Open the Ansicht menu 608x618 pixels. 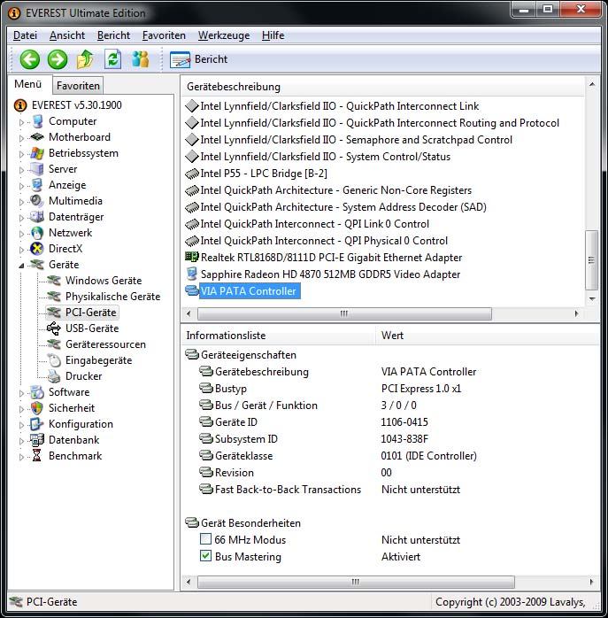pyautogui.click(x=67, y=35)
